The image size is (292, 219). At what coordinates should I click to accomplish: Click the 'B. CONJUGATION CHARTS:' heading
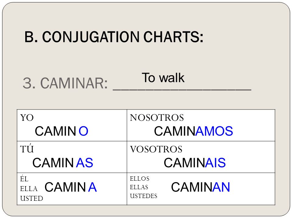(114, 37)
